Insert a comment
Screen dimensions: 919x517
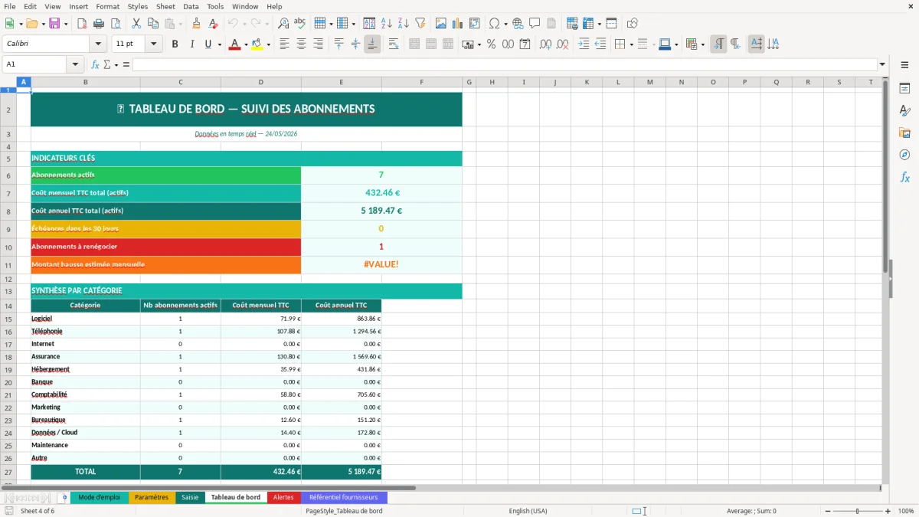tap(534, 24)
